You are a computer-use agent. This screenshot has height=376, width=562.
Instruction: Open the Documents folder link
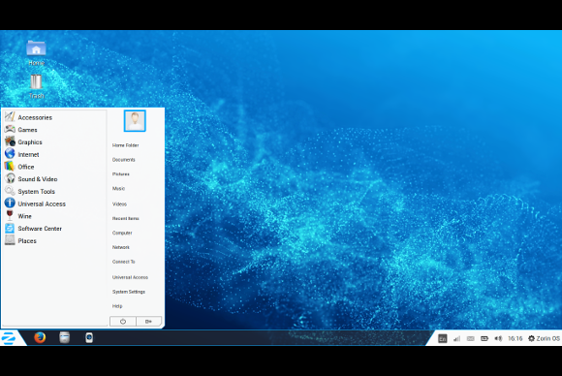[x=124, y=160]
